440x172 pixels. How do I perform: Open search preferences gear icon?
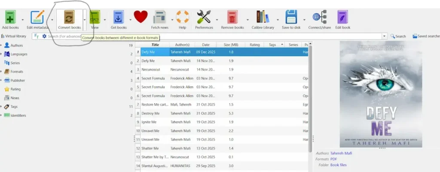(44, 36)
